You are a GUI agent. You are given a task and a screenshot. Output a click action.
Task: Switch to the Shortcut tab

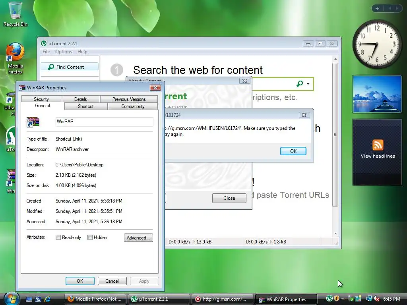point(86,106)
